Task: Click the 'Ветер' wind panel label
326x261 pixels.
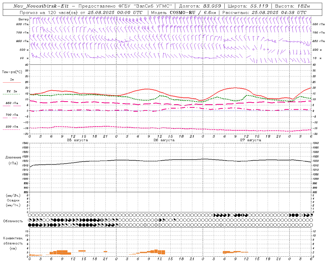Action: 24,19
